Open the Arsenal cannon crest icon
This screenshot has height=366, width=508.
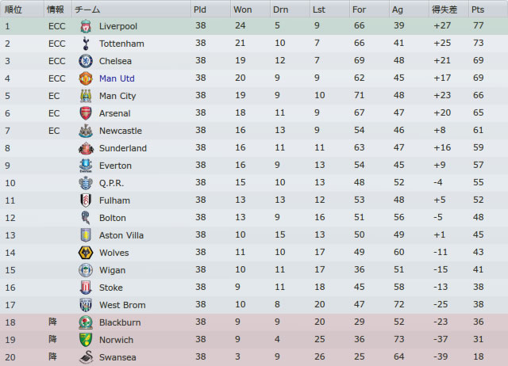[86, 113]
